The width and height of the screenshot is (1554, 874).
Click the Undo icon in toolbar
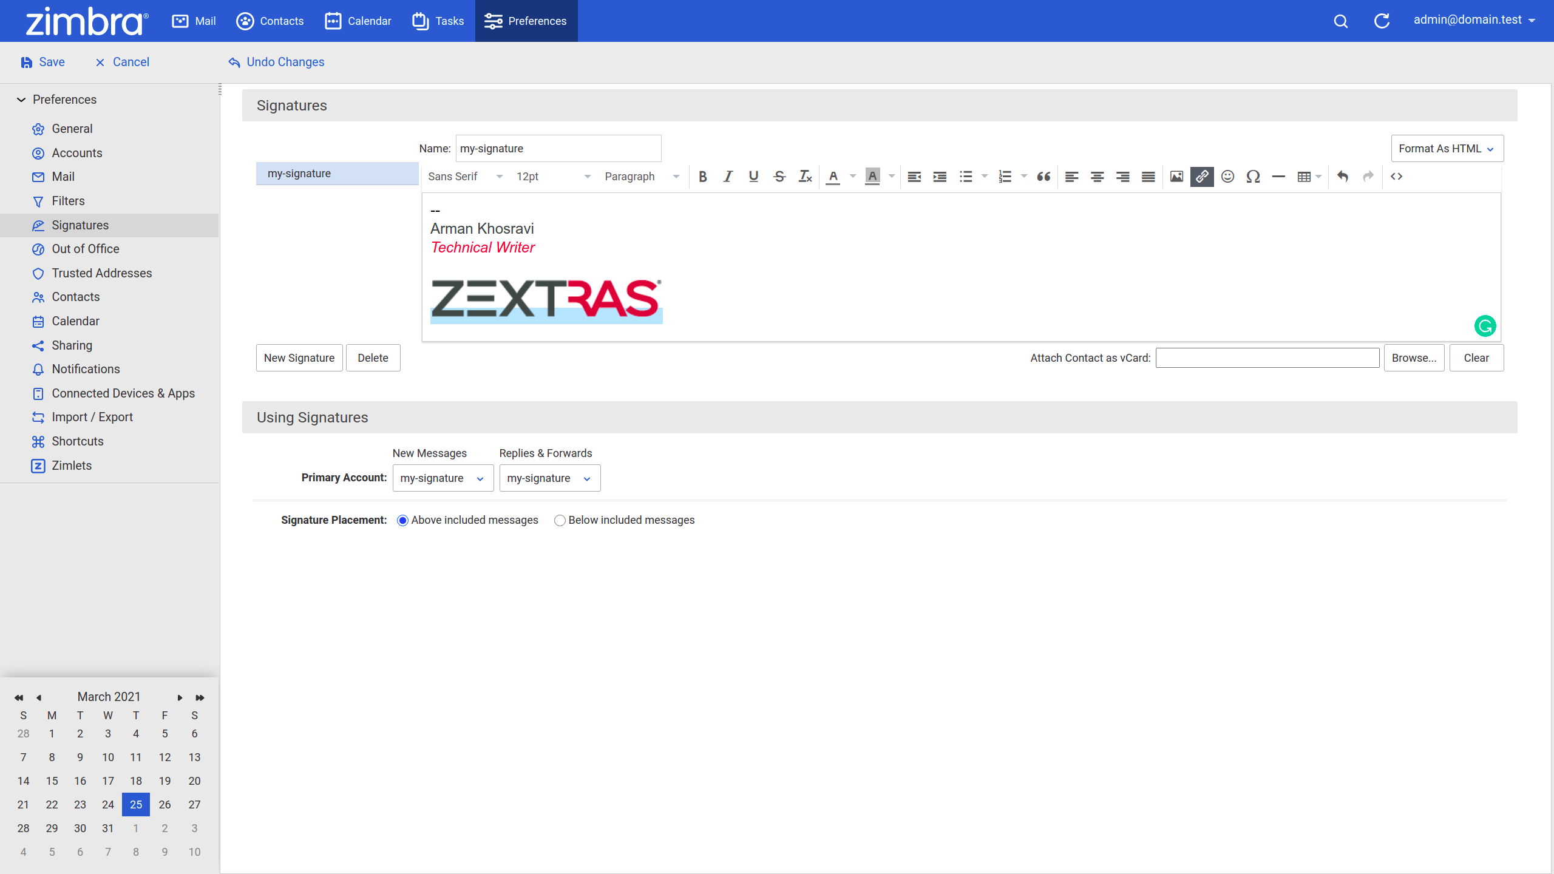point(1343,176)
